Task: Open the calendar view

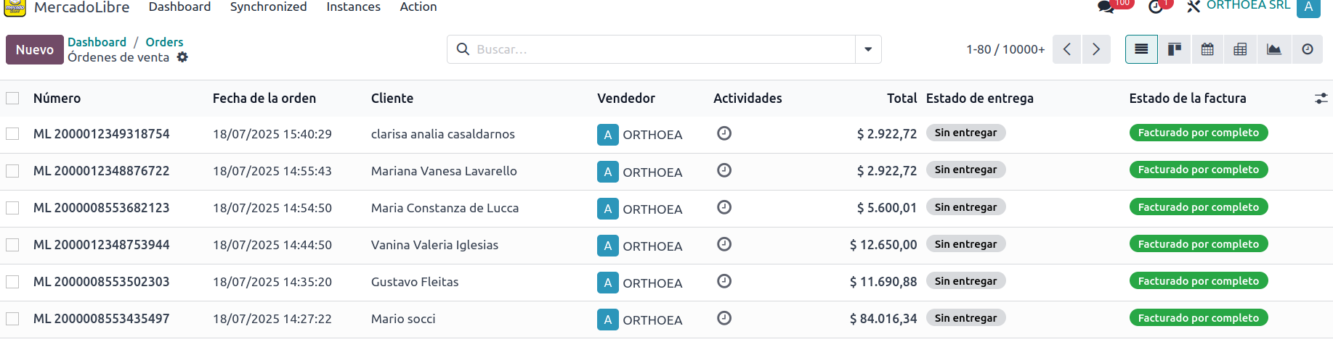Action: (1207, 49)
